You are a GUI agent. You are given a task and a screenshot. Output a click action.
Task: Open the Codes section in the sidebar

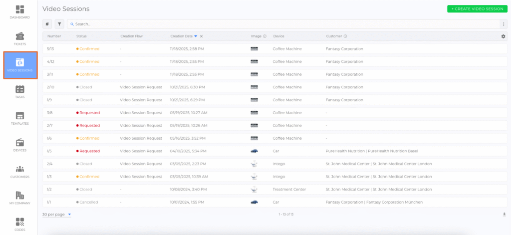pyautogui.click(x=20, y=224)
